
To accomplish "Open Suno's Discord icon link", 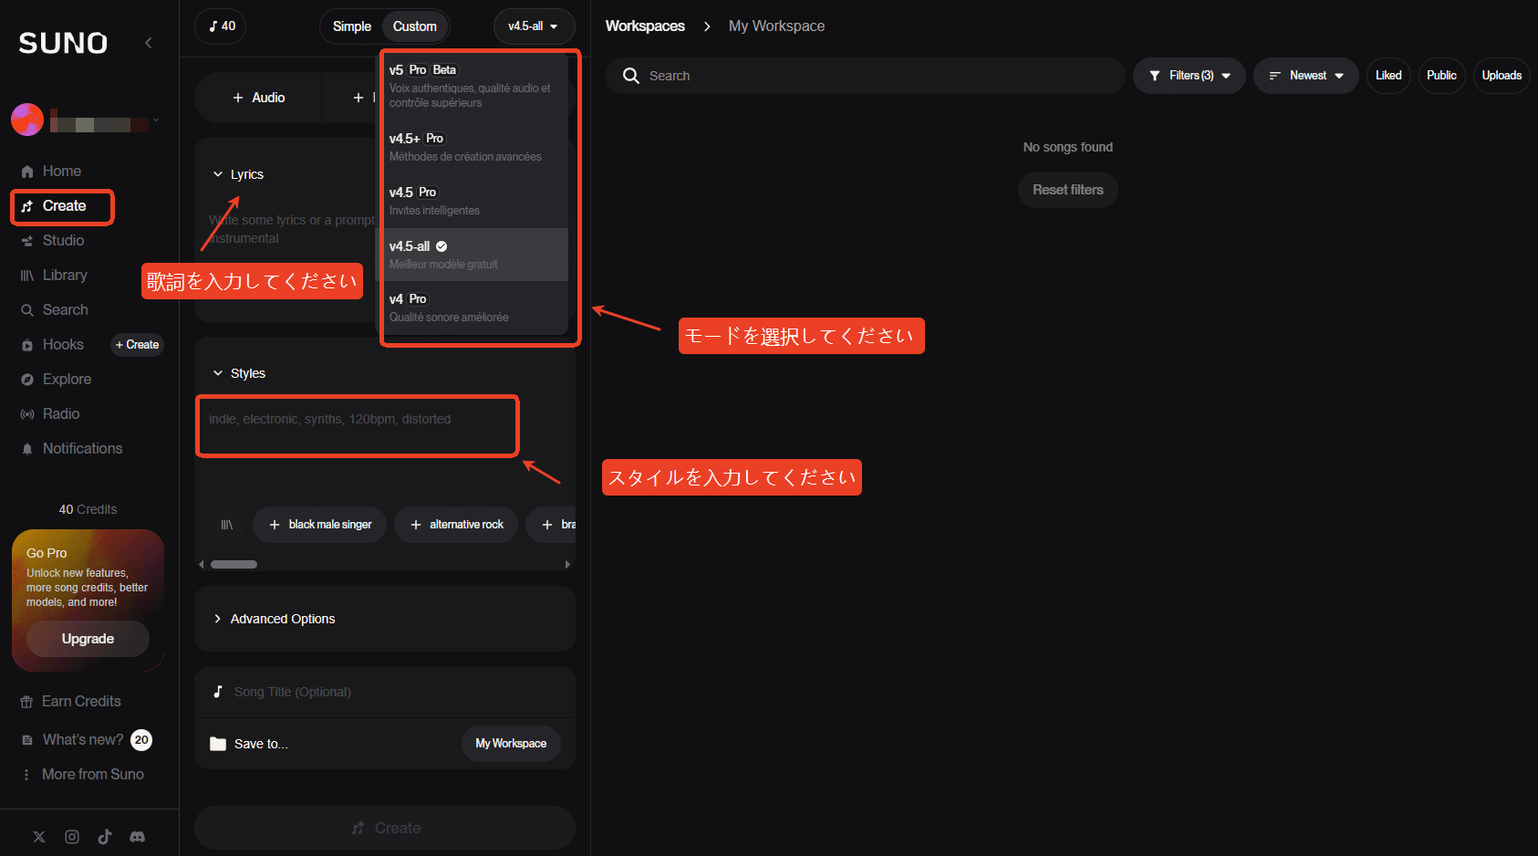I will (138, 837).
